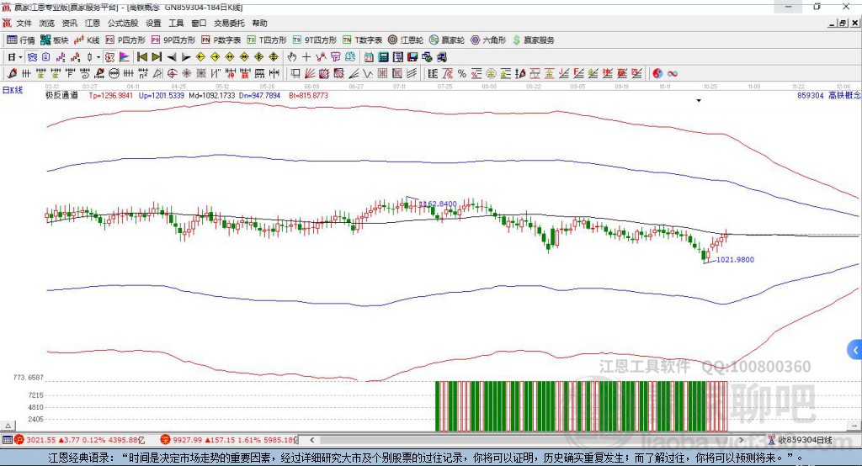Open the 六角形 hexagon tool

[488, 40]
